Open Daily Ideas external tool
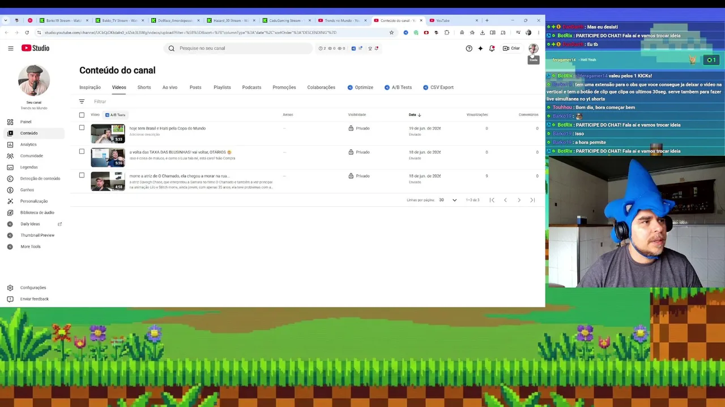 30,224
